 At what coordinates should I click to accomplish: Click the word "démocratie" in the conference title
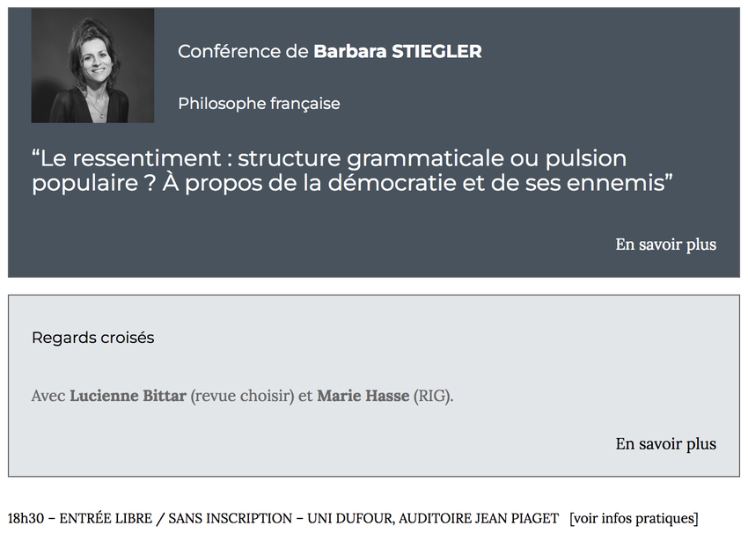[392, 183]
